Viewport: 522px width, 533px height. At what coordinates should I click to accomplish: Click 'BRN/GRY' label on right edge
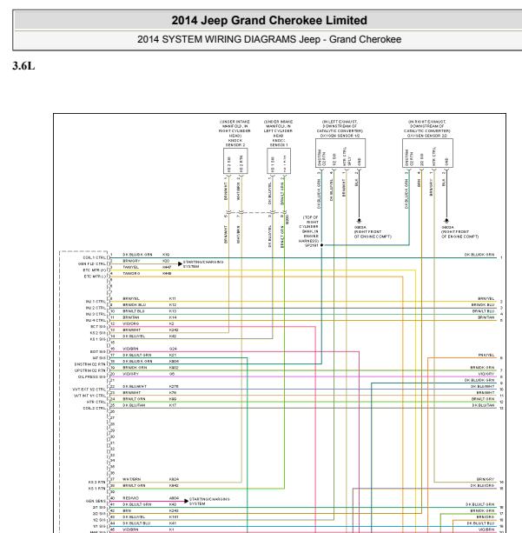point(486,479)
